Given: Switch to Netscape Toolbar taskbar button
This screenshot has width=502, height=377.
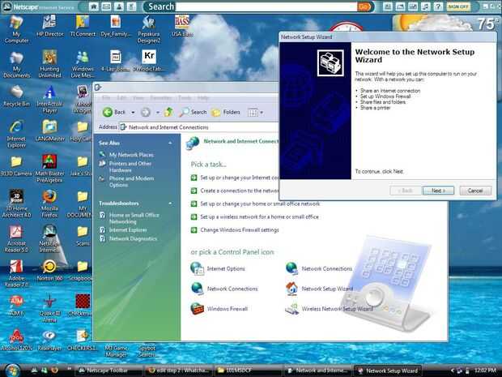Looking at the screenshot, I should (108, 371).
